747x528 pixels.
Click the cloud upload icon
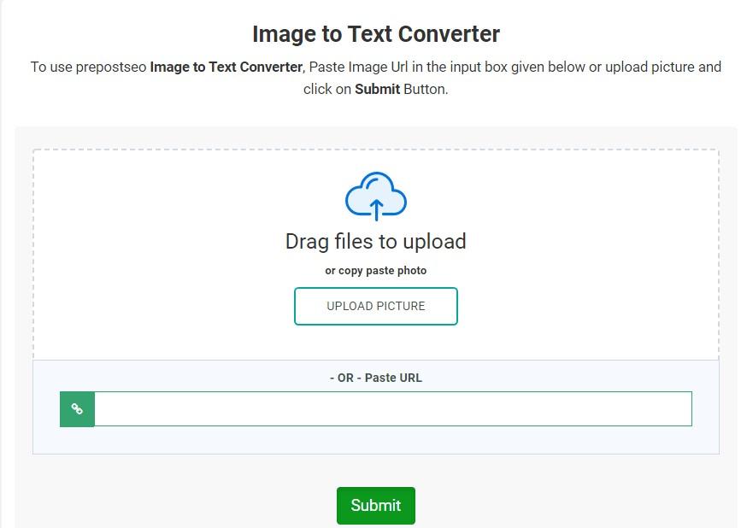point(376,197)
